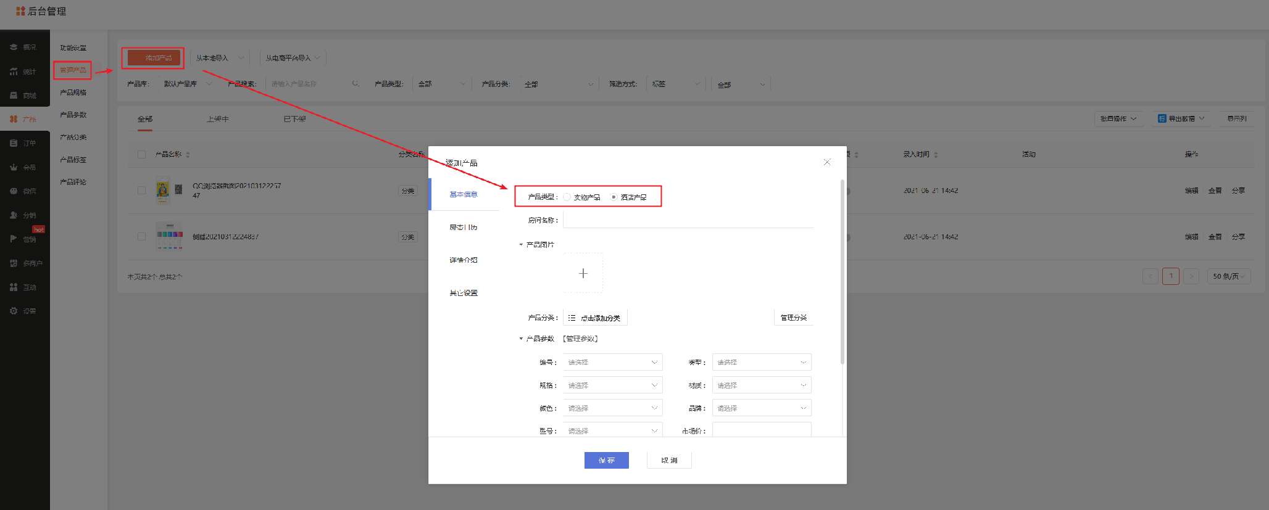Tick the checkbox for the QQ浏览器截图 row
Viewport: 1269px width, 510px height.
141,191
